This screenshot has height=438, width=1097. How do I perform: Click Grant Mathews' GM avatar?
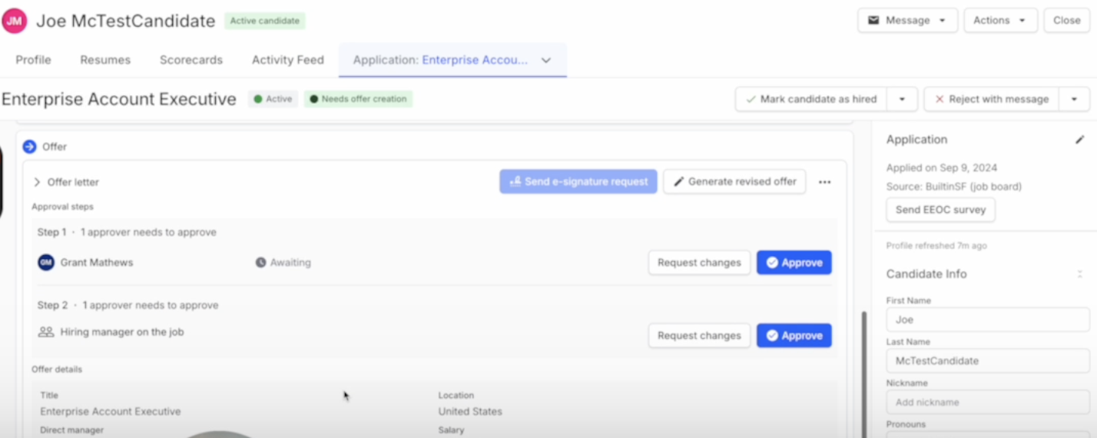(x=46, y=263)
